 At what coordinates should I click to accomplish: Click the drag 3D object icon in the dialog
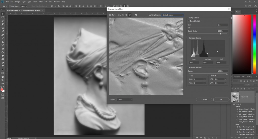(x=126, y=15)
